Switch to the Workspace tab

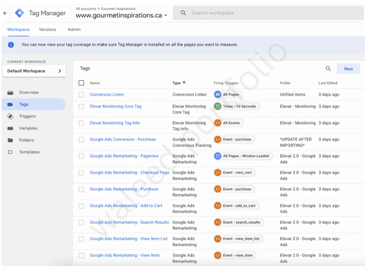coord(18,30)
